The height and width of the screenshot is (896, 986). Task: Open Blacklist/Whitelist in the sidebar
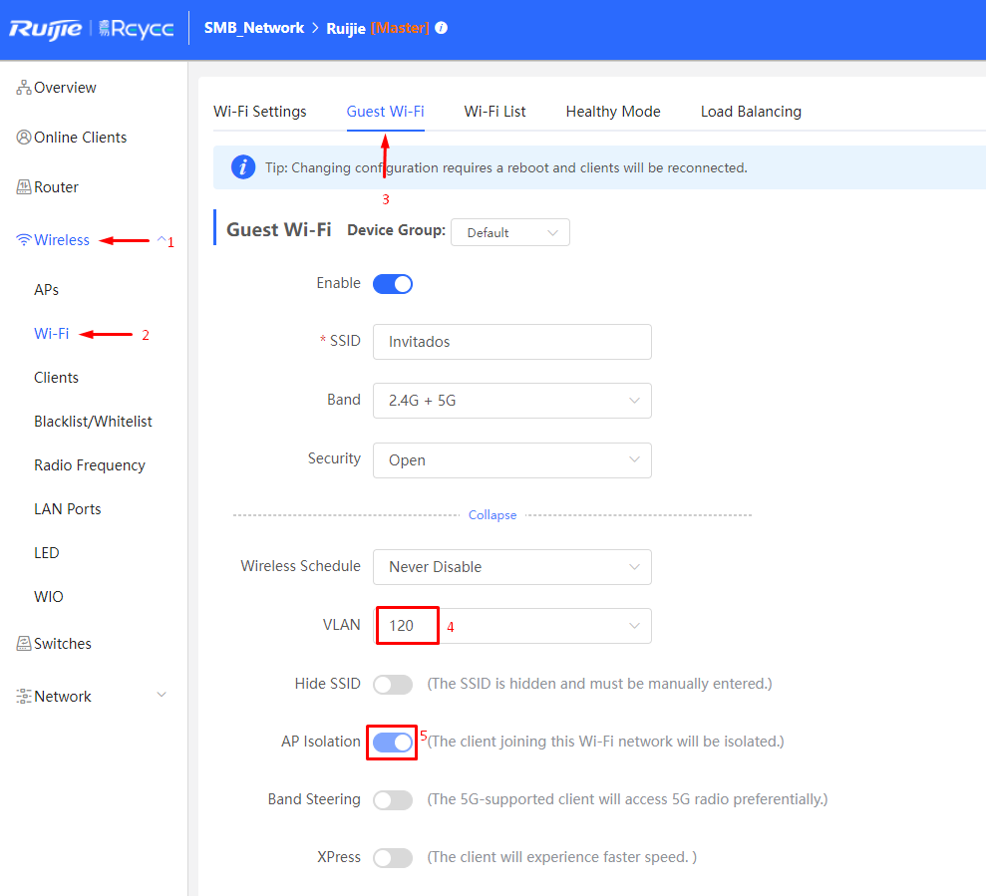click(x=93, y=422)
